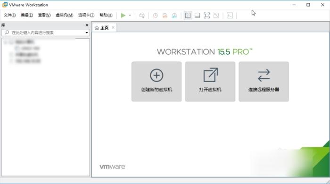Open the snapshot manager icon

[174, 16]
